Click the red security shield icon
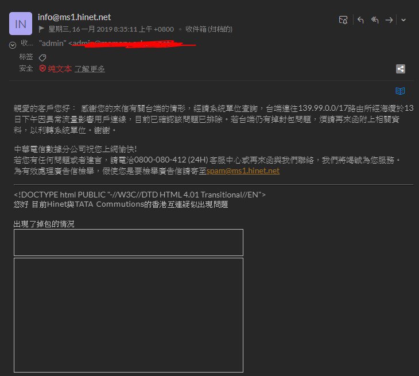 click(42, 68)
